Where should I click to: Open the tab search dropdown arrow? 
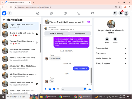[2, 2]
